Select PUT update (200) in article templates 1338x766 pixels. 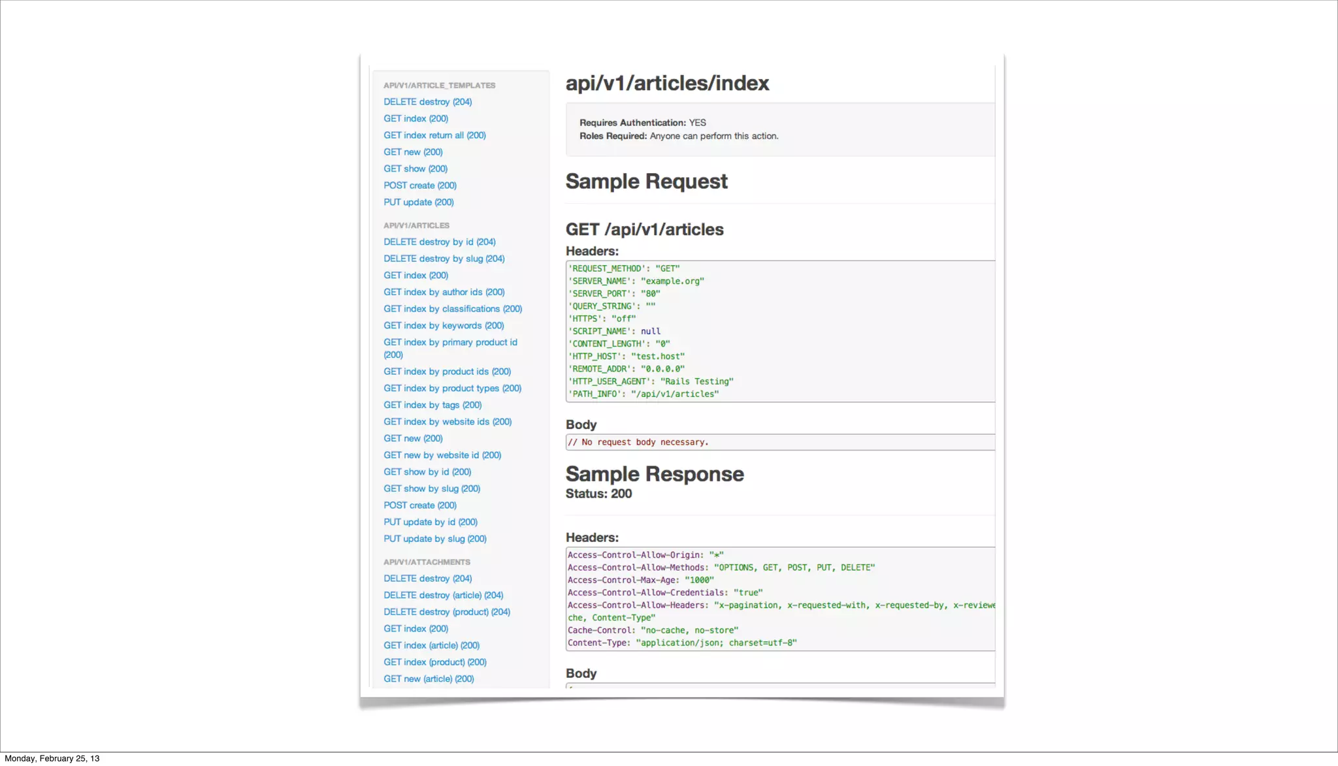click(x=418, y=202)
